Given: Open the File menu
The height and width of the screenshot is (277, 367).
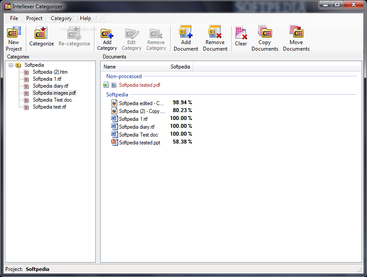Looking at the screenshot, I should tap(14, 18).
